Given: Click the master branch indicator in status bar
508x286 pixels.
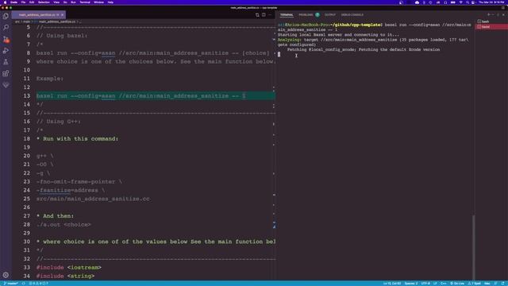Looking at the screenshot, I should [x=10, y=284].
